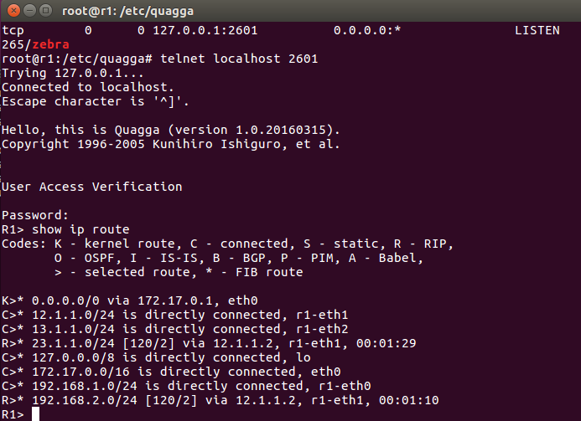Viewport: 581px width, 421px height.
Task: Click the '0.0.0.0/0 via 172.17.0.1' kernel route
Action: pyautogui.click(x=130, y=300)
